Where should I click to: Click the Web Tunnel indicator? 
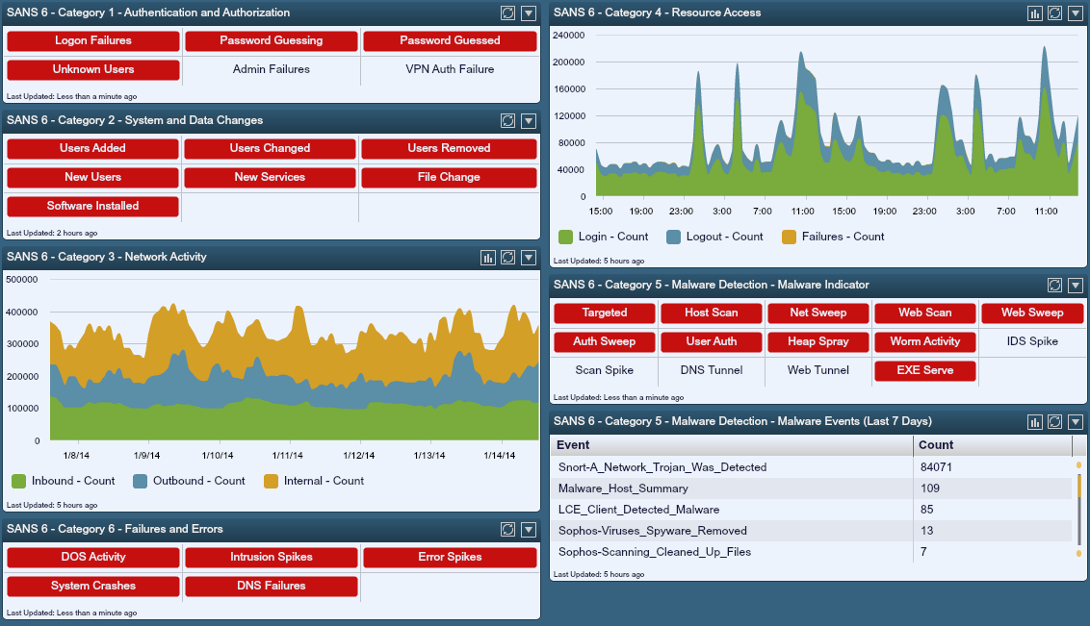818,370
